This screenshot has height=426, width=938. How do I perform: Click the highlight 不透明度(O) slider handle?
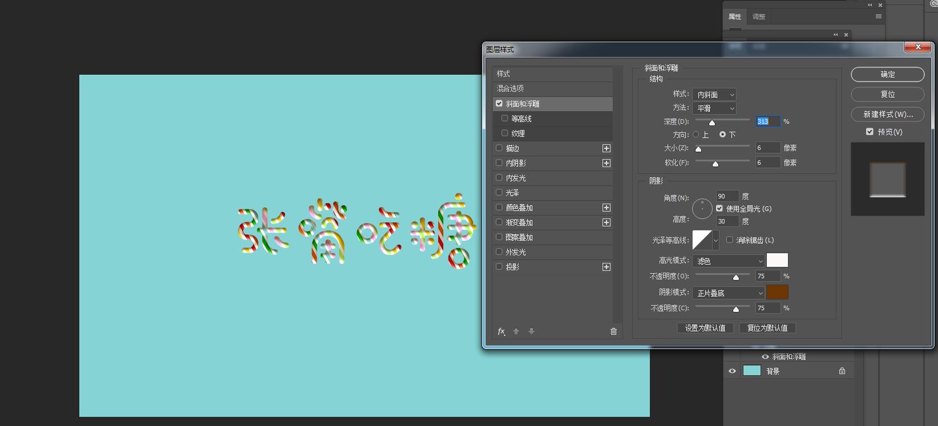coord(735,277)
